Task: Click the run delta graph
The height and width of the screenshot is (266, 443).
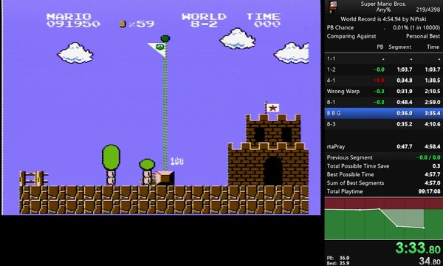Action: 384,219
